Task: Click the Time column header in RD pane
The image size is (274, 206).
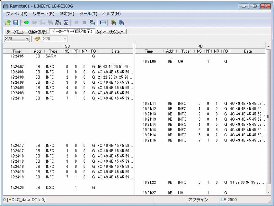Action: tap(149, 51)
